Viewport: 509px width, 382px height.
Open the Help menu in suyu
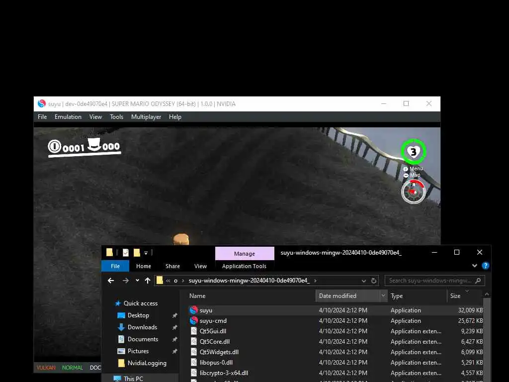click(175, 117)
